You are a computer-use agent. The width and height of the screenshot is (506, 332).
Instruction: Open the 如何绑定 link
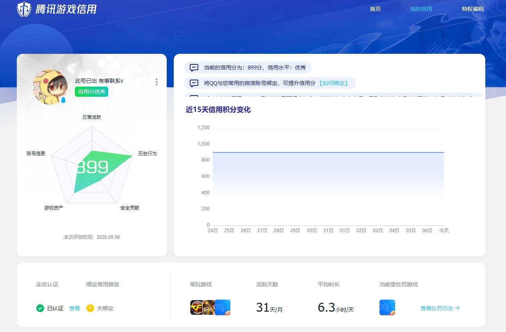333,83
